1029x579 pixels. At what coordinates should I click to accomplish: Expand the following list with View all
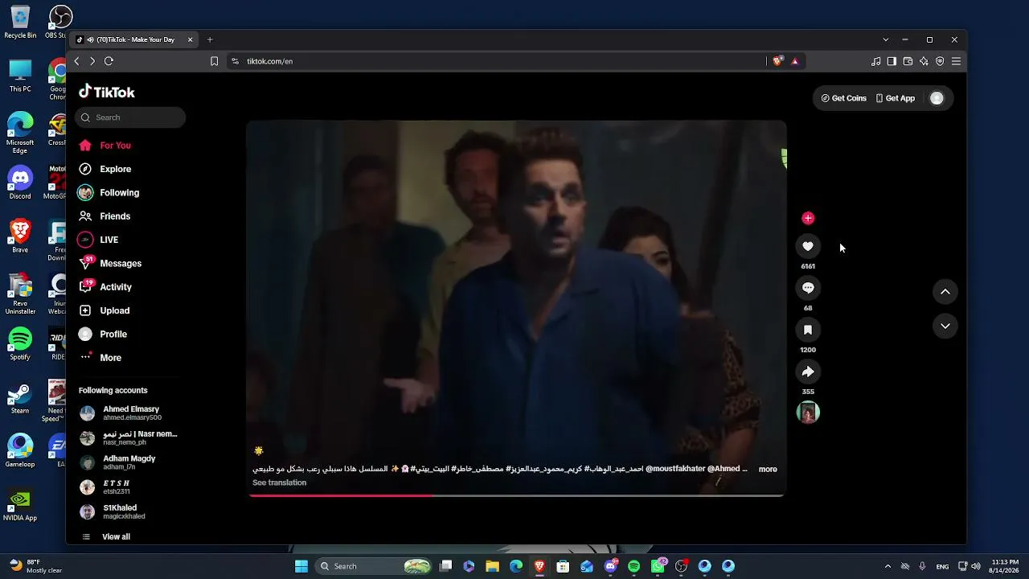pos(106,536)
